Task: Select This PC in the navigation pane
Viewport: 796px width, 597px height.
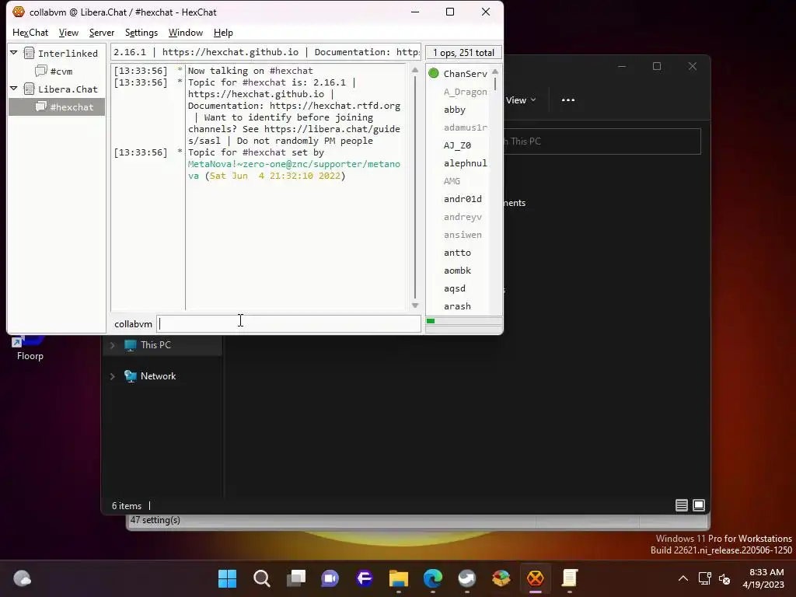Action: click(155, 344)
